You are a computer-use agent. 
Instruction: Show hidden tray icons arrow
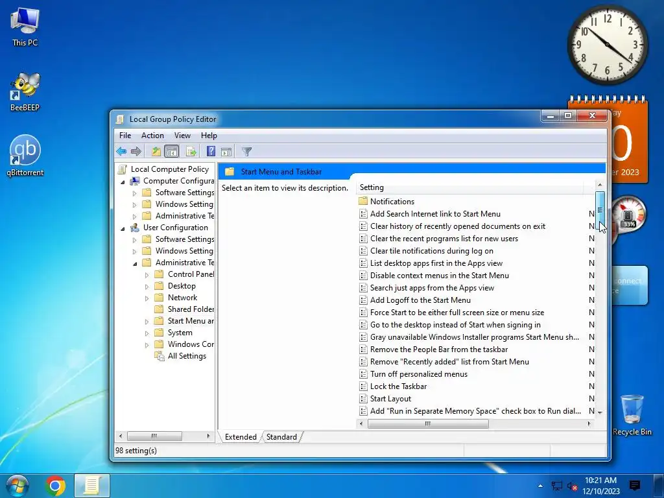pos(540,486)
